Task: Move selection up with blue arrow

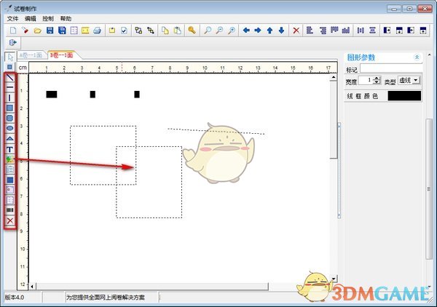Action: click(269, 31)
